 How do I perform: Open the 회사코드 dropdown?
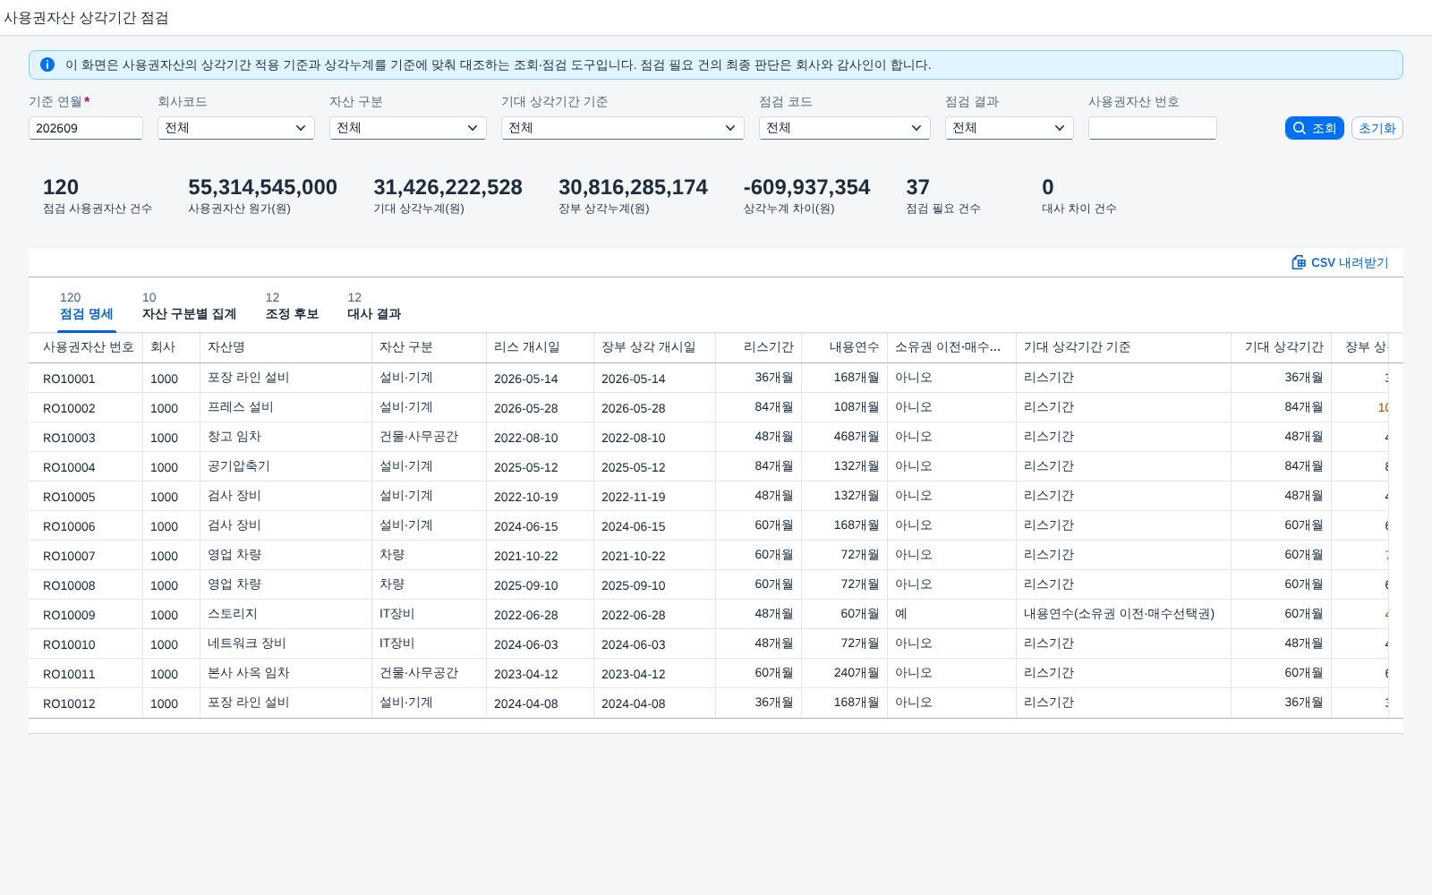236,128
